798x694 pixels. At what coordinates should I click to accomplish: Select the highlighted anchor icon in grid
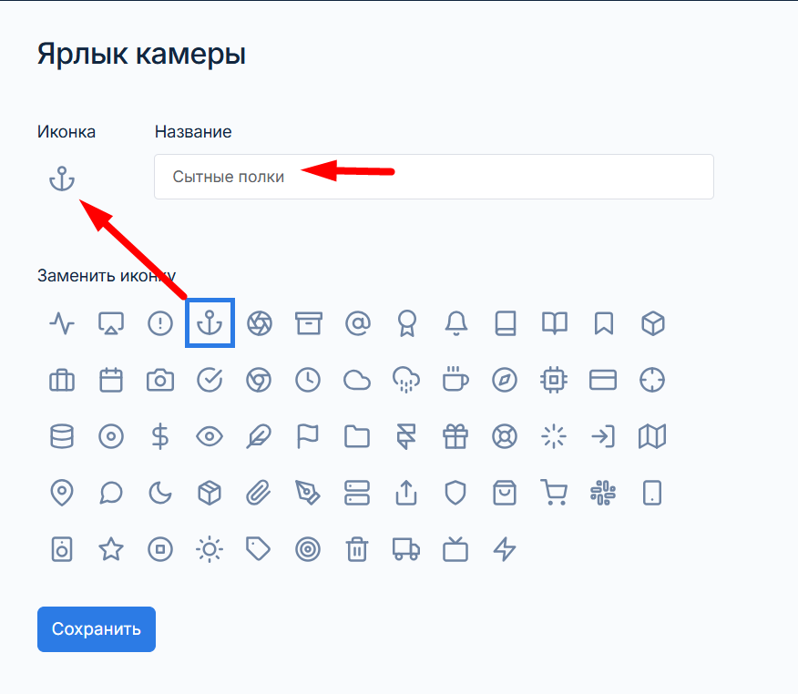point(210,323)
